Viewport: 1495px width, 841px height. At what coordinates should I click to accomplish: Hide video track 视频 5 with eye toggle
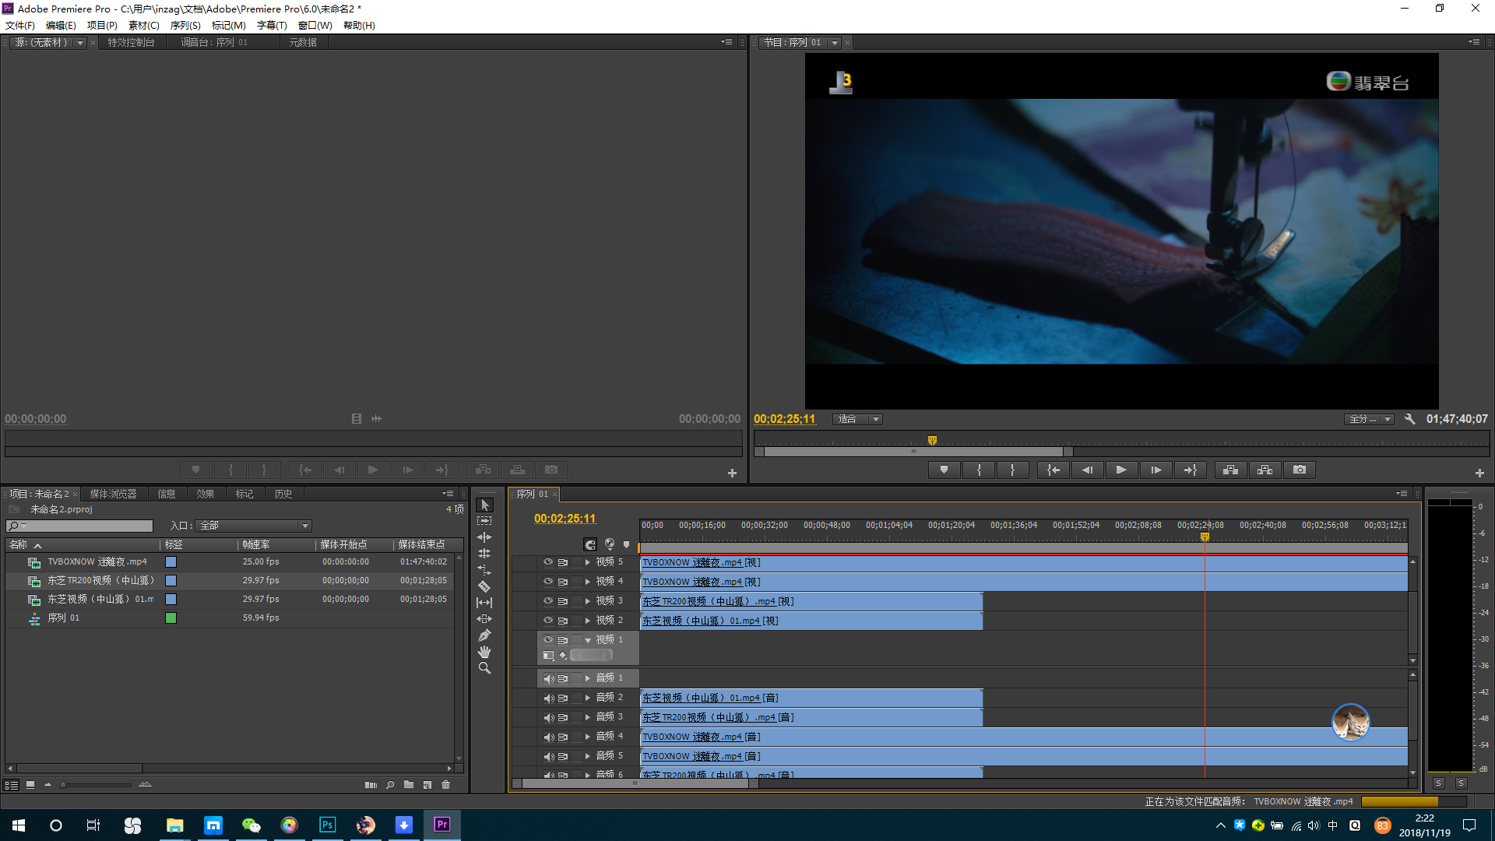point(548,561)
